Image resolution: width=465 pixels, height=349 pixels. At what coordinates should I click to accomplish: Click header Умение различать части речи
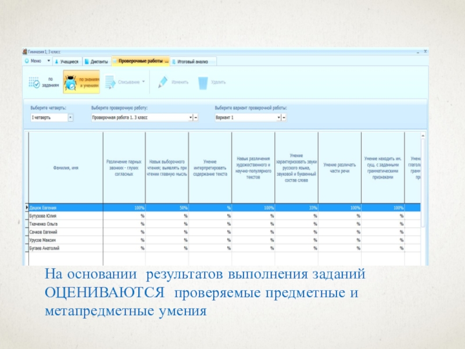339,168
